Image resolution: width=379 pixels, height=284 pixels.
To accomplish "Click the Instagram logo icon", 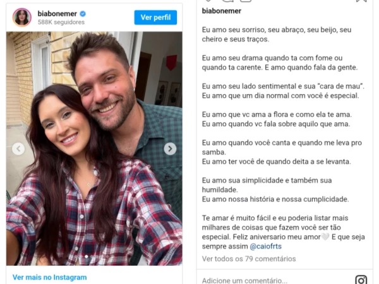I will pos(361,280).
